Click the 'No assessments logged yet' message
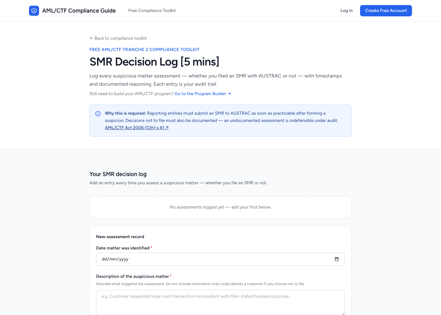This screenshot has height=315, width=441. (x=220, y=207)
